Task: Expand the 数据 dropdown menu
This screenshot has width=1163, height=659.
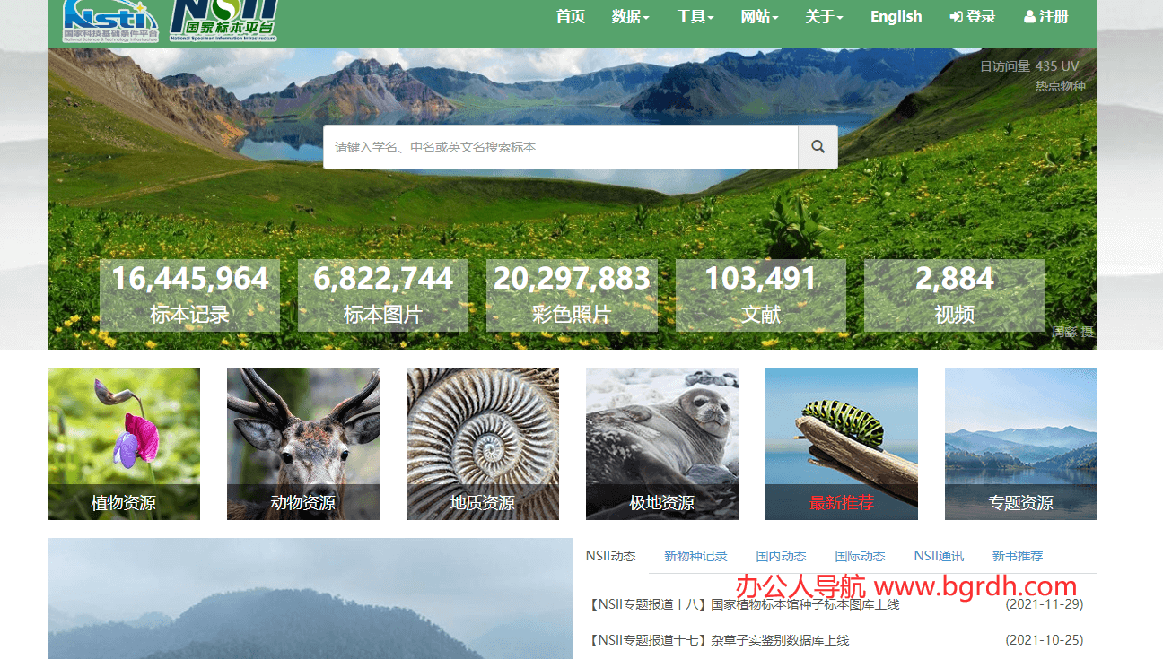Action: coord(630,17)
